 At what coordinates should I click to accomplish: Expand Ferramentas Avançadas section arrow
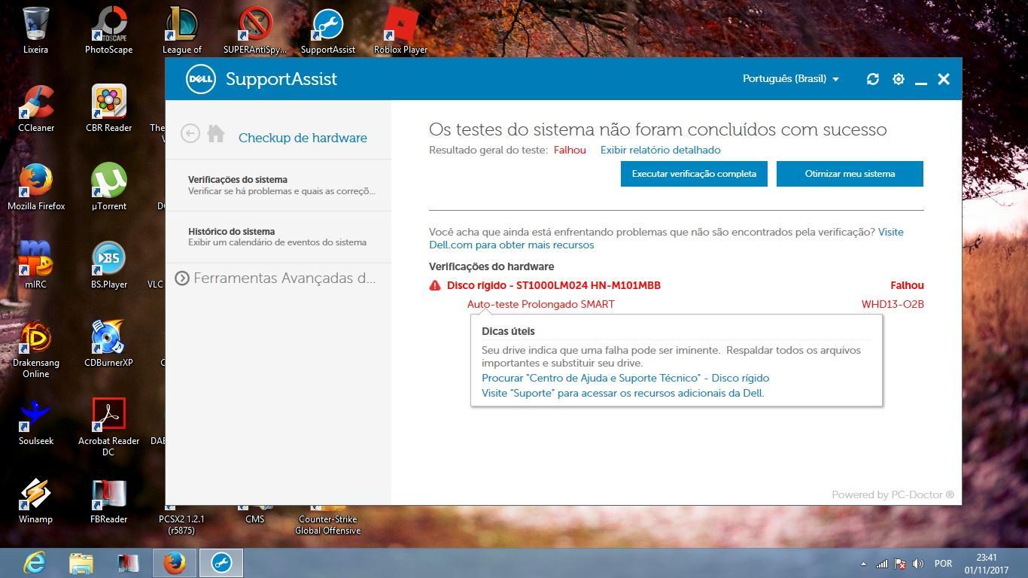coord(181,278)
